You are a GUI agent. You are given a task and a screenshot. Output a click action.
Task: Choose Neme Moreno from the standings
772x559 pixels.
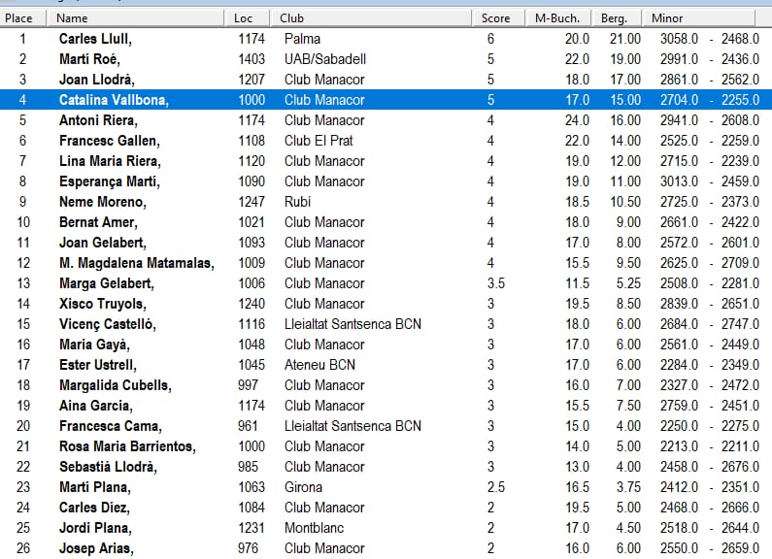[102, 202]
